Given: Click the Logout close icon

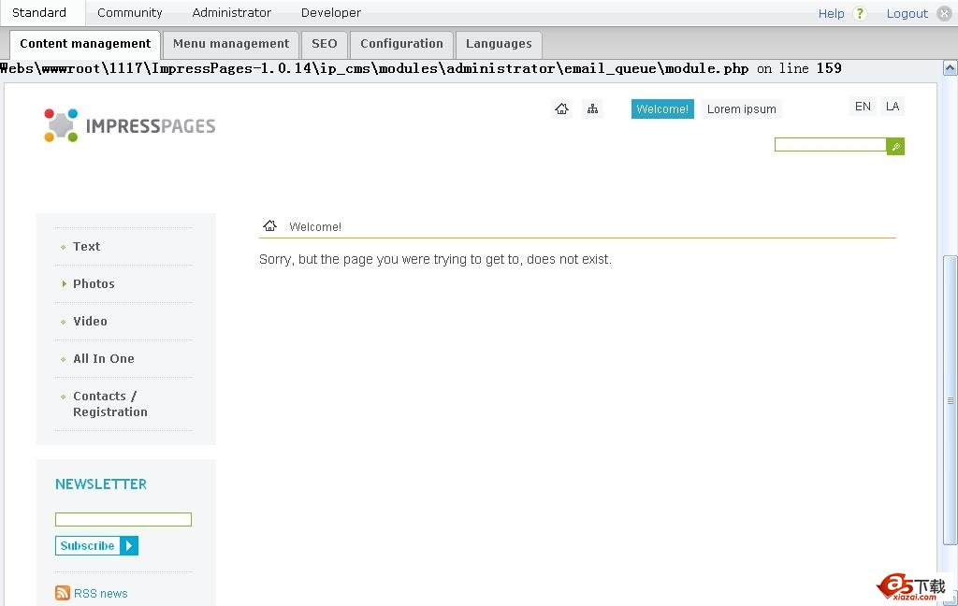Looking at the screenshot, I should coord(944,13).
